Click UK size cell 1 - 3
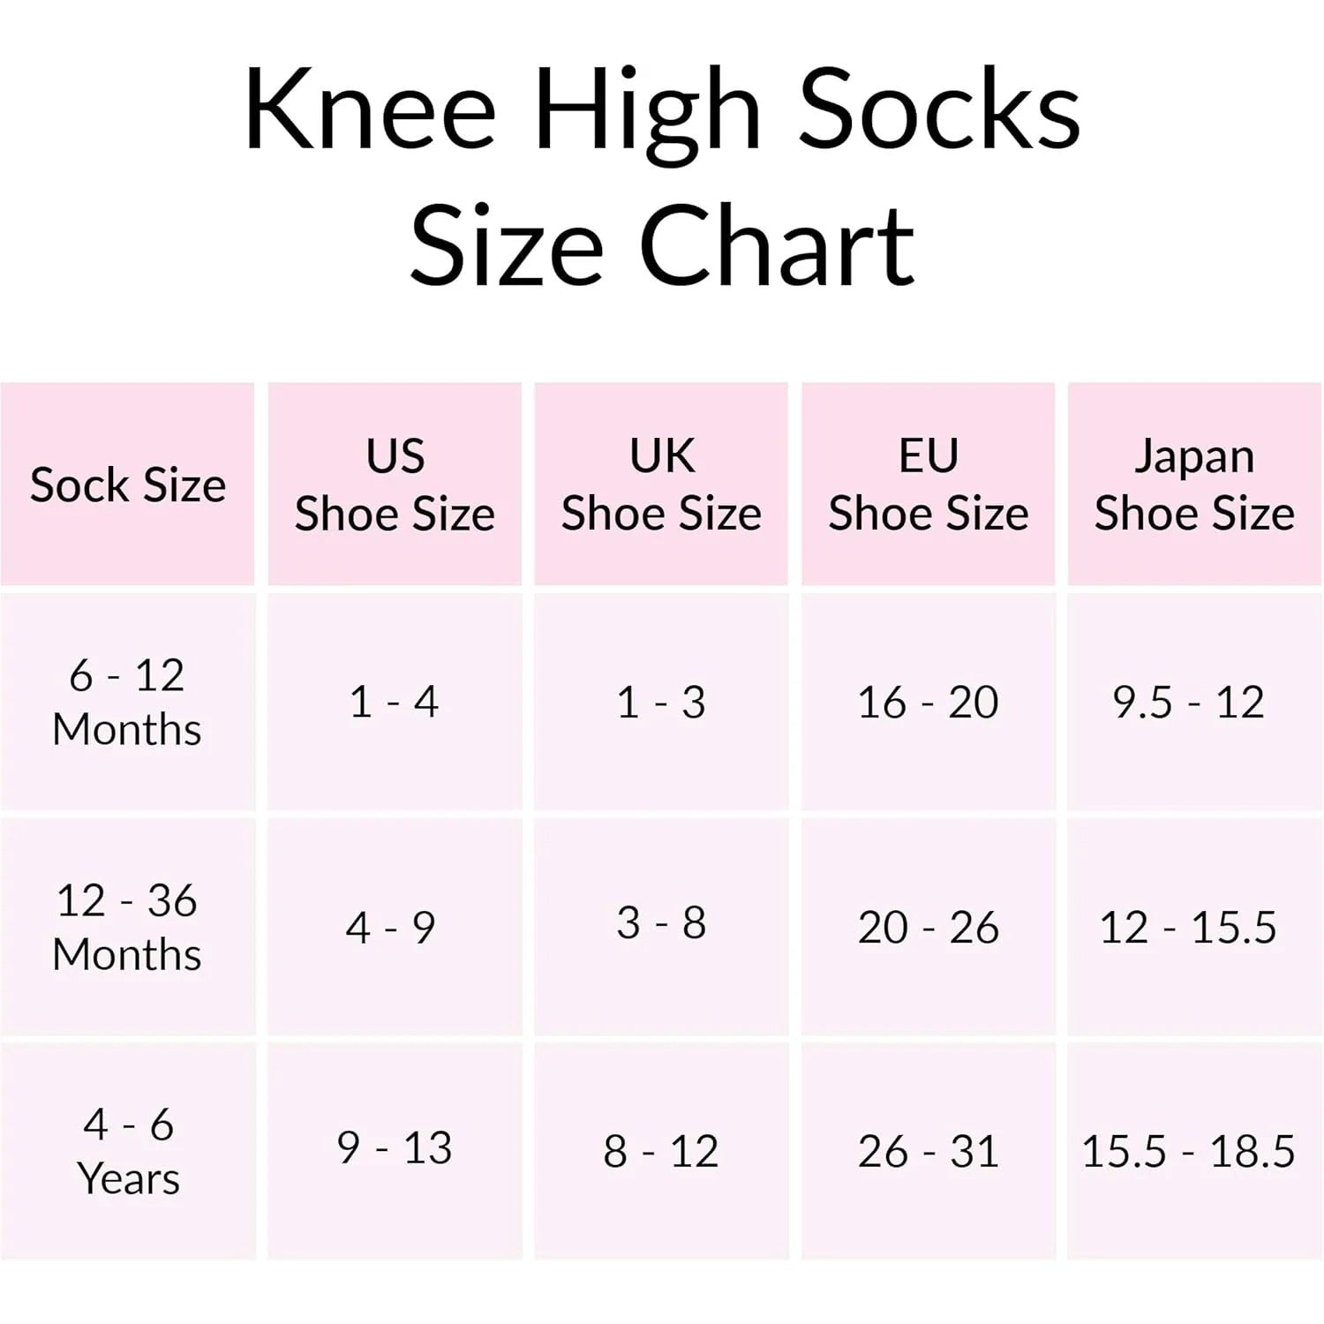This screenshot has width=1324, height=1324. pos(661,703)
